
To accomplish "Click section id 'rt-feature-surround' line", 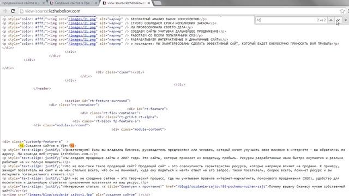I will tap(98, 101).
